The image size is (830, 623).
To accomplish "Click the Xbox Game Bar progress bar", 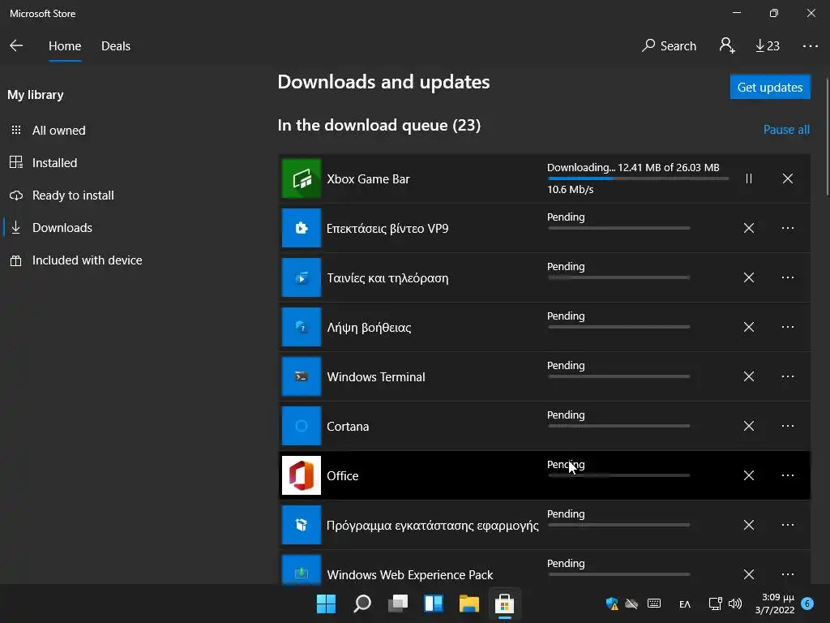I will point(638,178).
